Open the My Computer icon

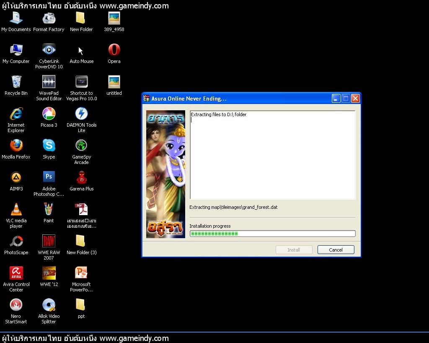tap(16, 50)
